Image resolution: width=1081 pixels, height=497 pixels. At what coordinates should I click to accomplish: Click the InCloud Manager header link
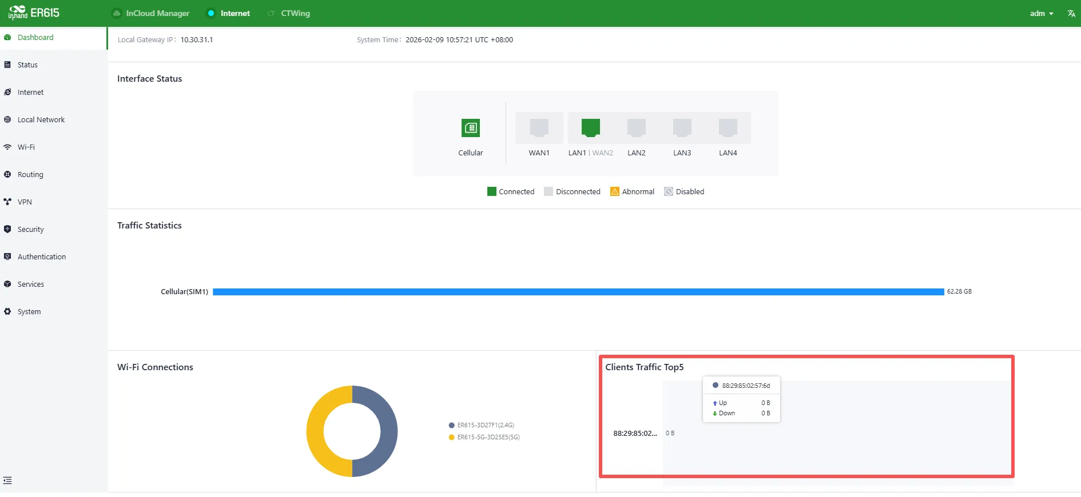(x=157, y=13)
